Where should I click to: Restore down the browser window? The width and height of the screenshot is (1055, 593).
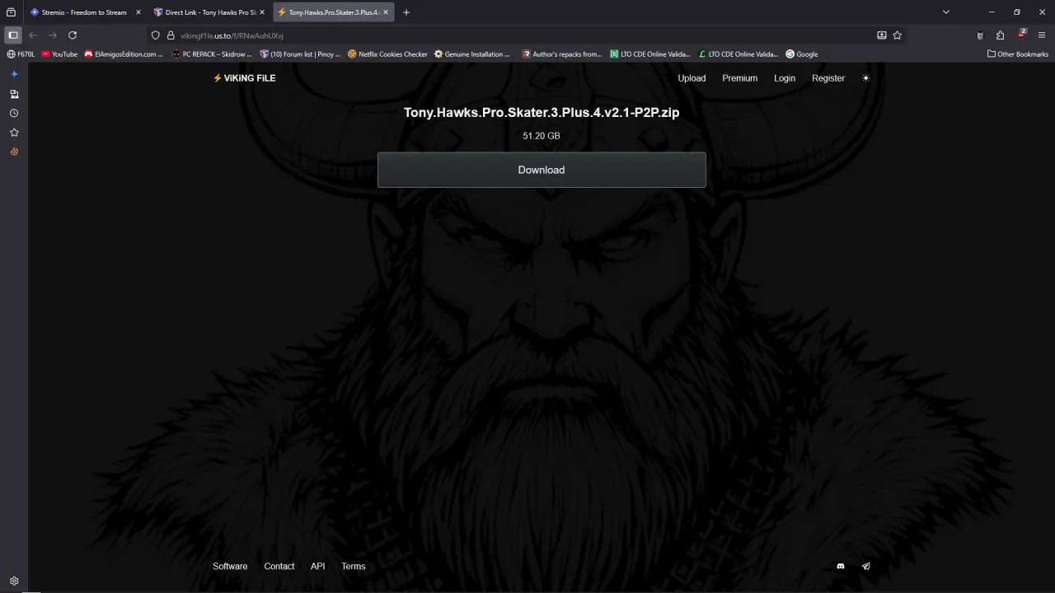pos(1017,12)
